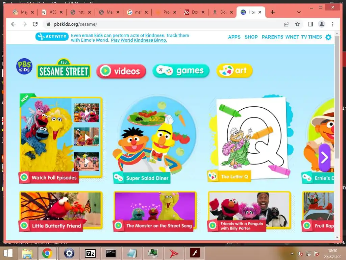Click the page scrollbar up arrow

coord(337,34)
